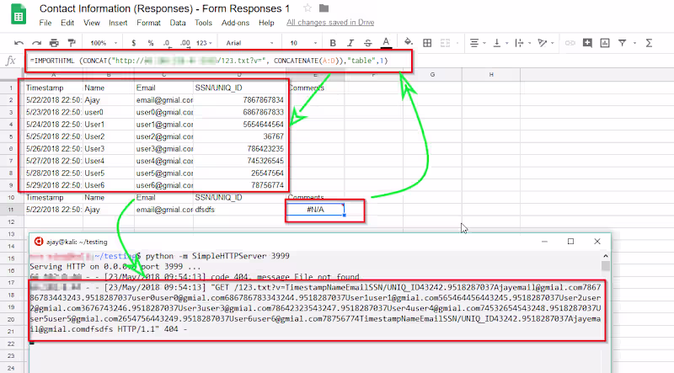Open text wrapping dropdown

523,43
